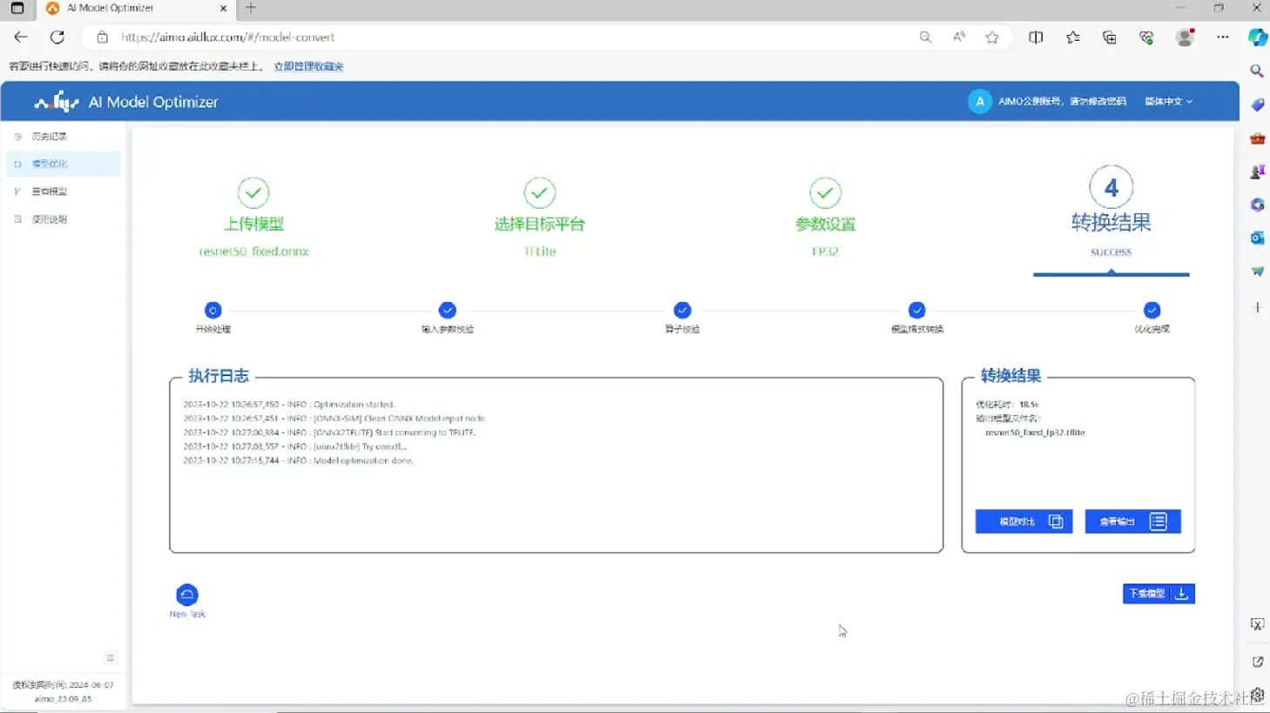Click the 'Model optimization done' log line

pyautogui.click(x=298, y=461)
